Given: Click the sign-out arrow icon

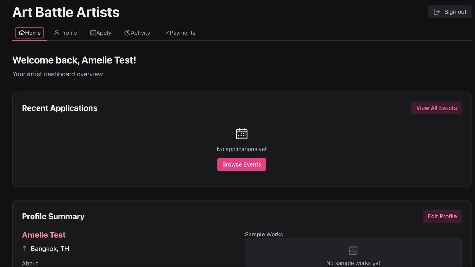Looking at the screenshot, I should tap(437, 12).
